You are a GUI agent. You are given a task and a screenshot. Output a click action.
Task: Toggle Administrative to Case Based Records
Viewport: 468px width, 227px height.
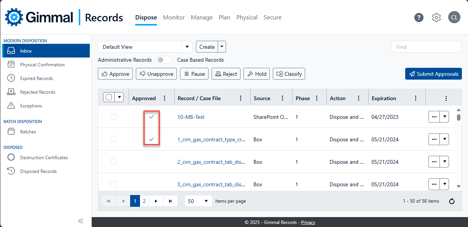click(x=164, y=60)
